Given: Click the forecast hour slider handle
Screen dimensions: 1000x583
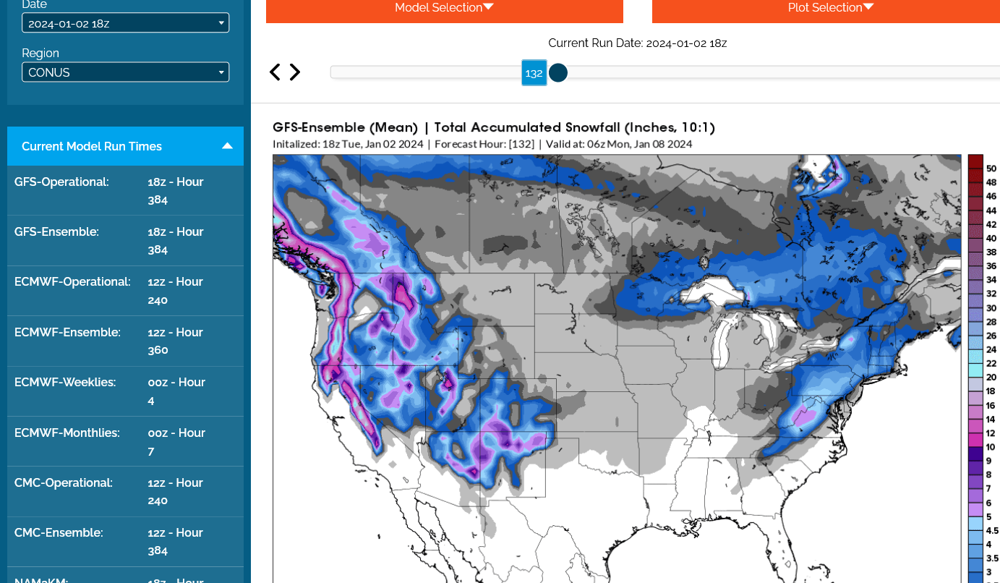Looking at the screenshot, I should [x=557, y=72].
